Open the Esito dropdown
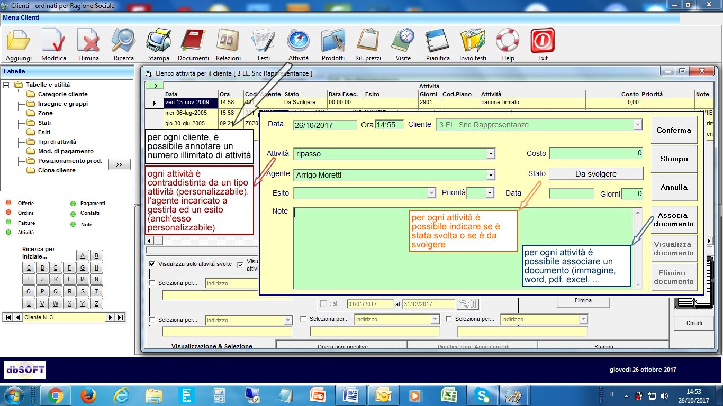 [431, 193]
